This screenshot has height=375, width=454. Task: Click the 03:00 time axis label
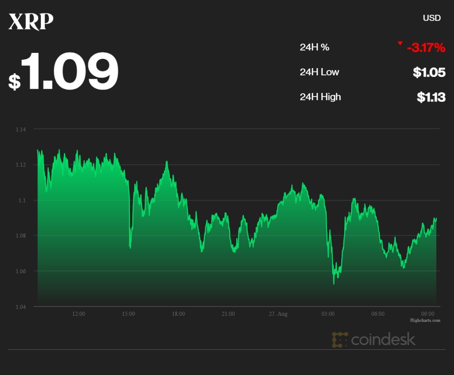328,314
